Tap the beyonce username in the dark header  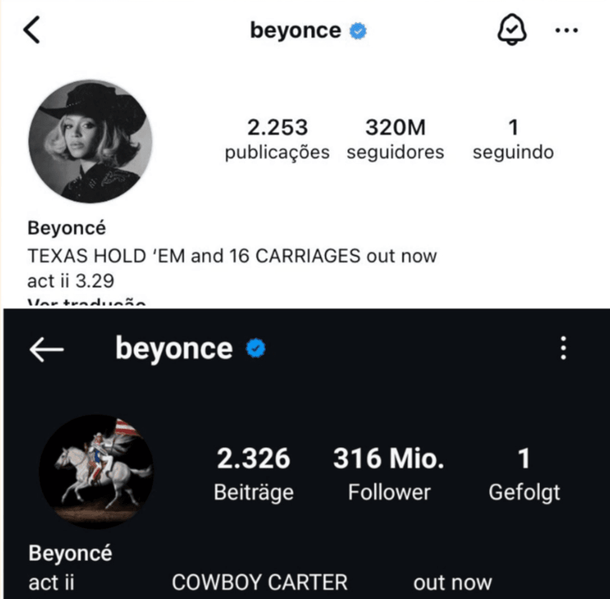pyautogui.click(x=174, y=349)
